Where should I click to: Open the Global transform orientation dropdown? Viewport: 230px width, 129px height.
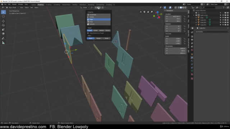click(85, 8)
